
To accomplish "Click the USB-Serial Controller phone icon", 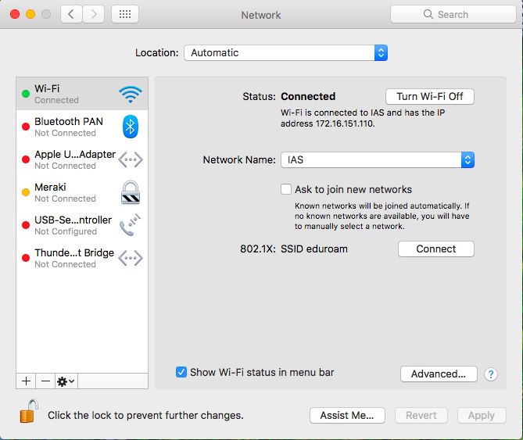I will pos(130,225).
